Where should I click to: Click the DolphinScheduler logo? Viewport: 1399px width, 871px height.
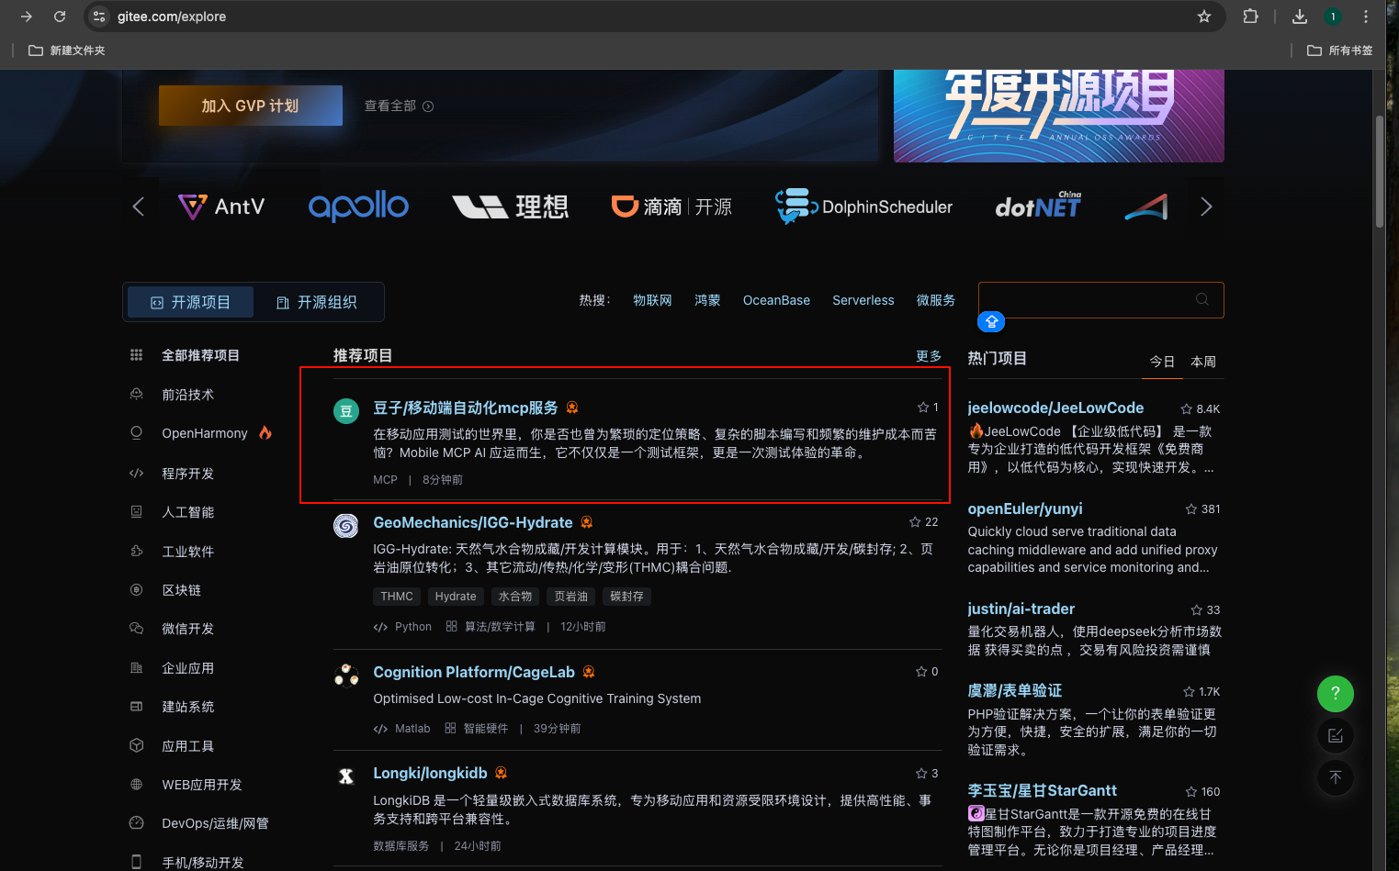[863, 207]
